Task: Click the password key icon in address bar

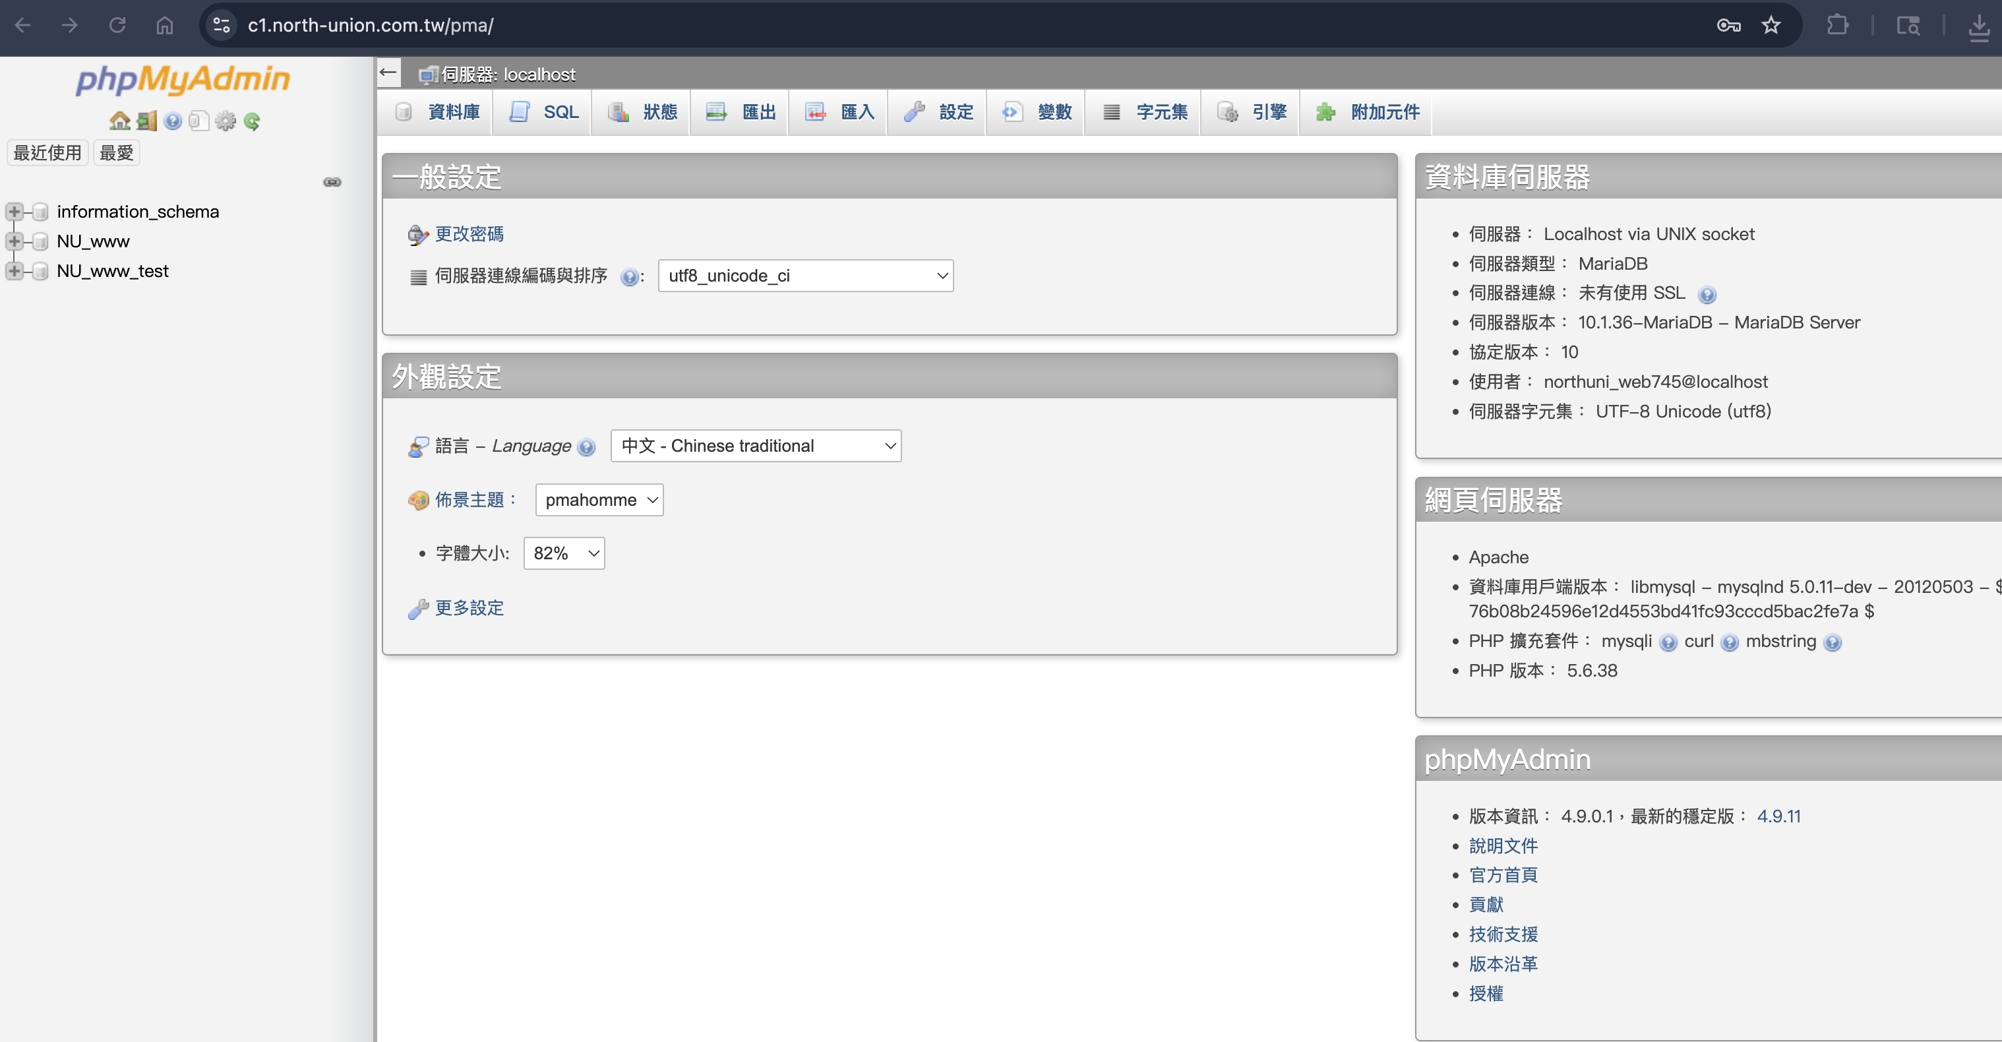Action: click(x=1728, y=25)
